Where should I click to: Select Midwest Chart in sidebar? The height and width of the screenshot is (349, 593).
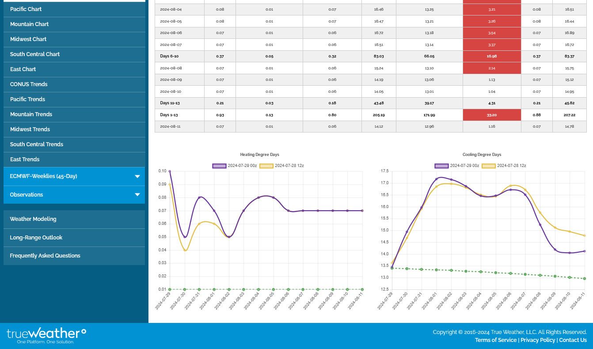point(28,39)
